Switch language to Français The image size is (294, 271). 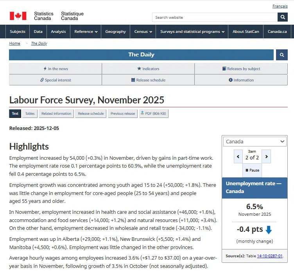280,6
